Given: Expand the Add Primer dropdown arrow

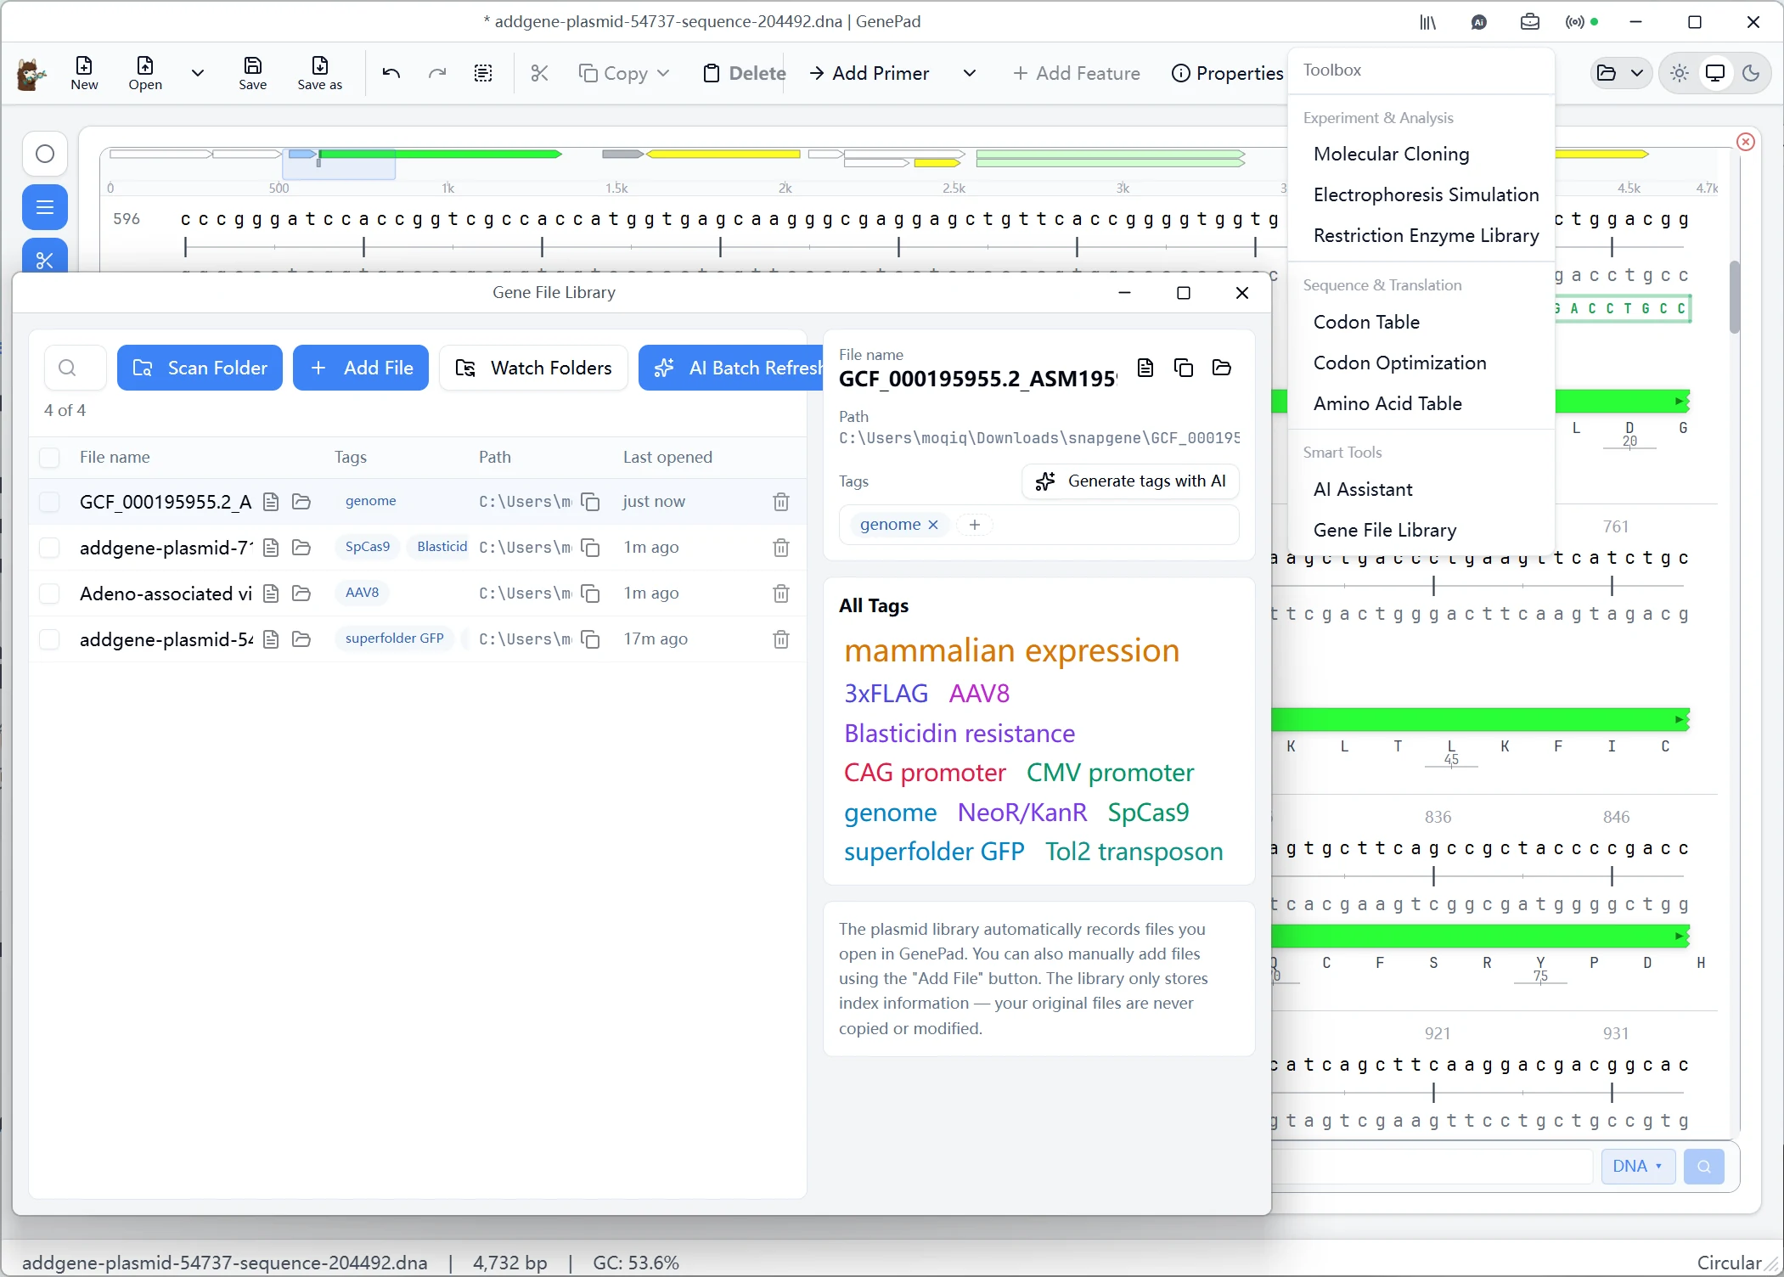Looking at the screenshot, I should click(x=970, y=73).
